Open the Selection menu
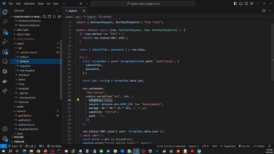 pos(29,3)
